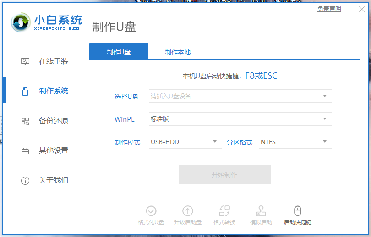Click the XIAOBAIXITONG.COM text
This screenshot has height=237, width=371.
pos(58,28)
